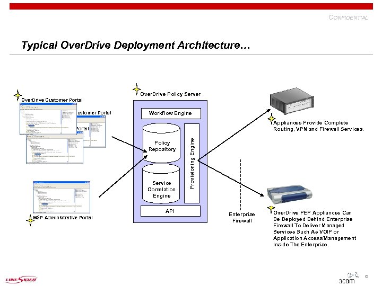Click the Application Access/Management text line
The image size is (382, 286).
pos(315,238)
